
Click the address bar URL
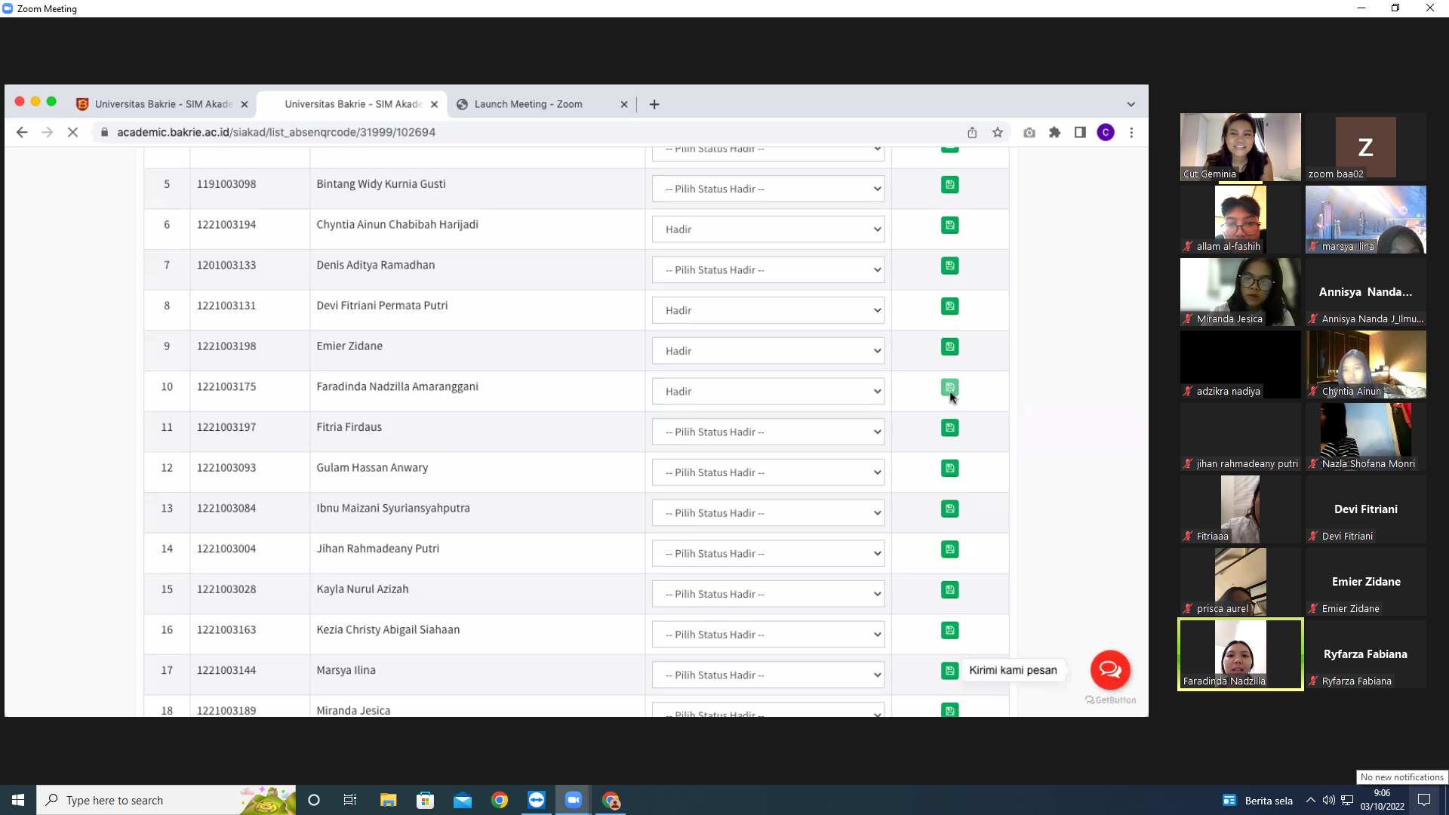pyautogui.click(x=276, y=133)
